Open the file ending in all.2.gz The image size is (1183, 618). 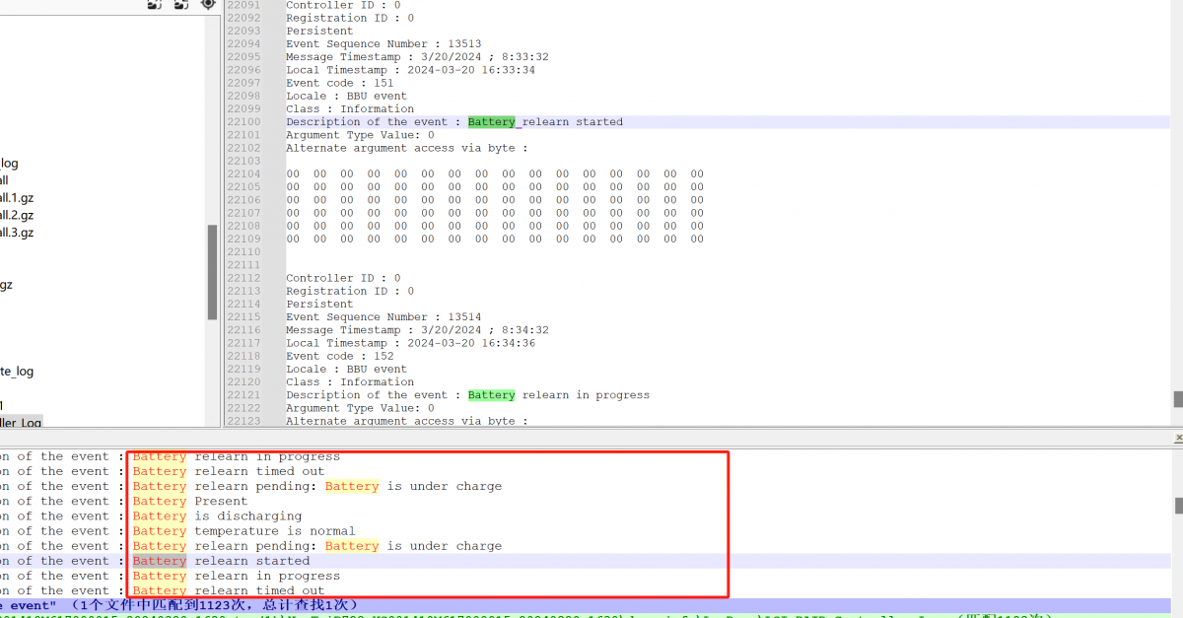coord(17,215)
